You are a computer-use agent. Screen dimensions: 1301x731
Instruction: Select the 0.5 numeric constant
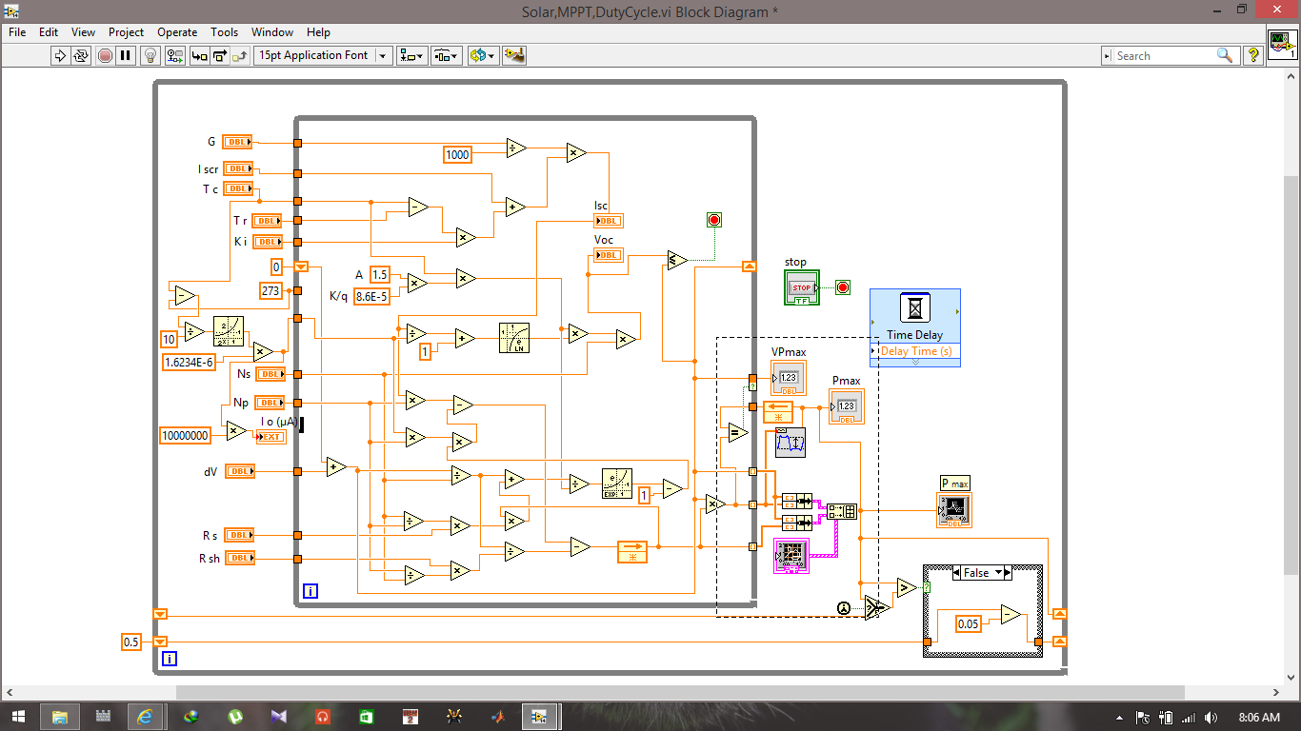click(x=131, y=642)
